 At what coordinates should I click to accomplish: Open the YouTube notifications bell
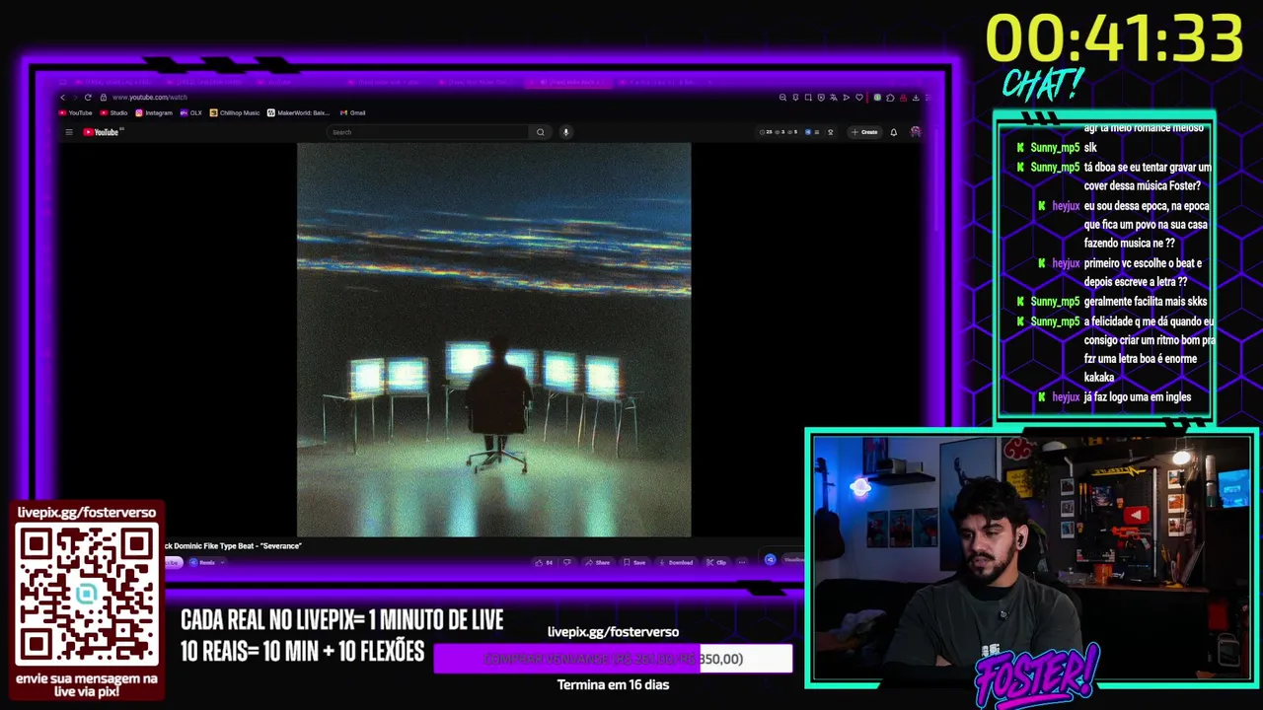tap(894, 132)
